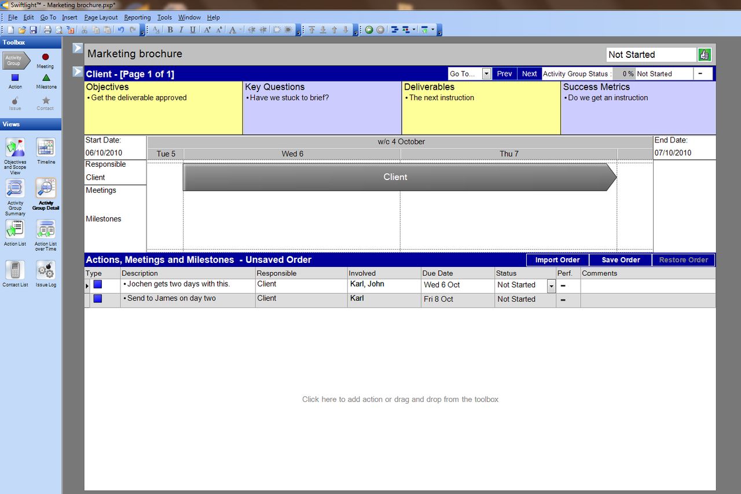Screen dimensions: 741x494
Task: Save the project using the floppy disk icon
Action: (34, 30)
